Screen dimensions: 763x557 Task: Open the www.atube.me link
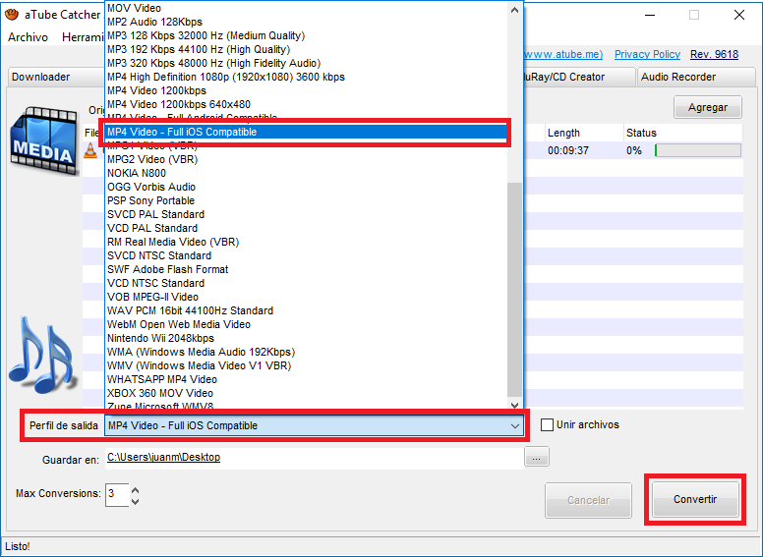[x=563, y=54]
